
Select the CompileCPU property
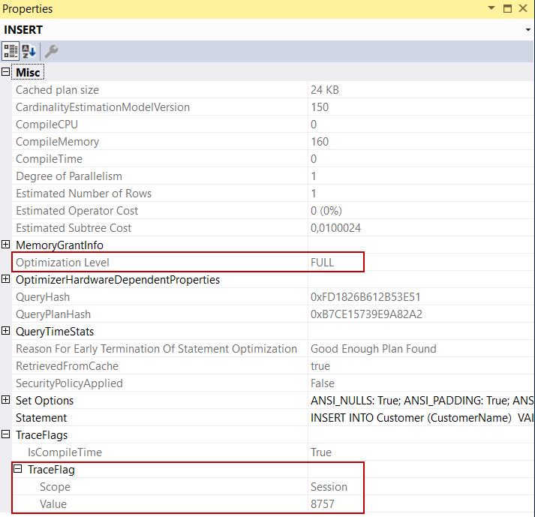click(x=47, y=125)
